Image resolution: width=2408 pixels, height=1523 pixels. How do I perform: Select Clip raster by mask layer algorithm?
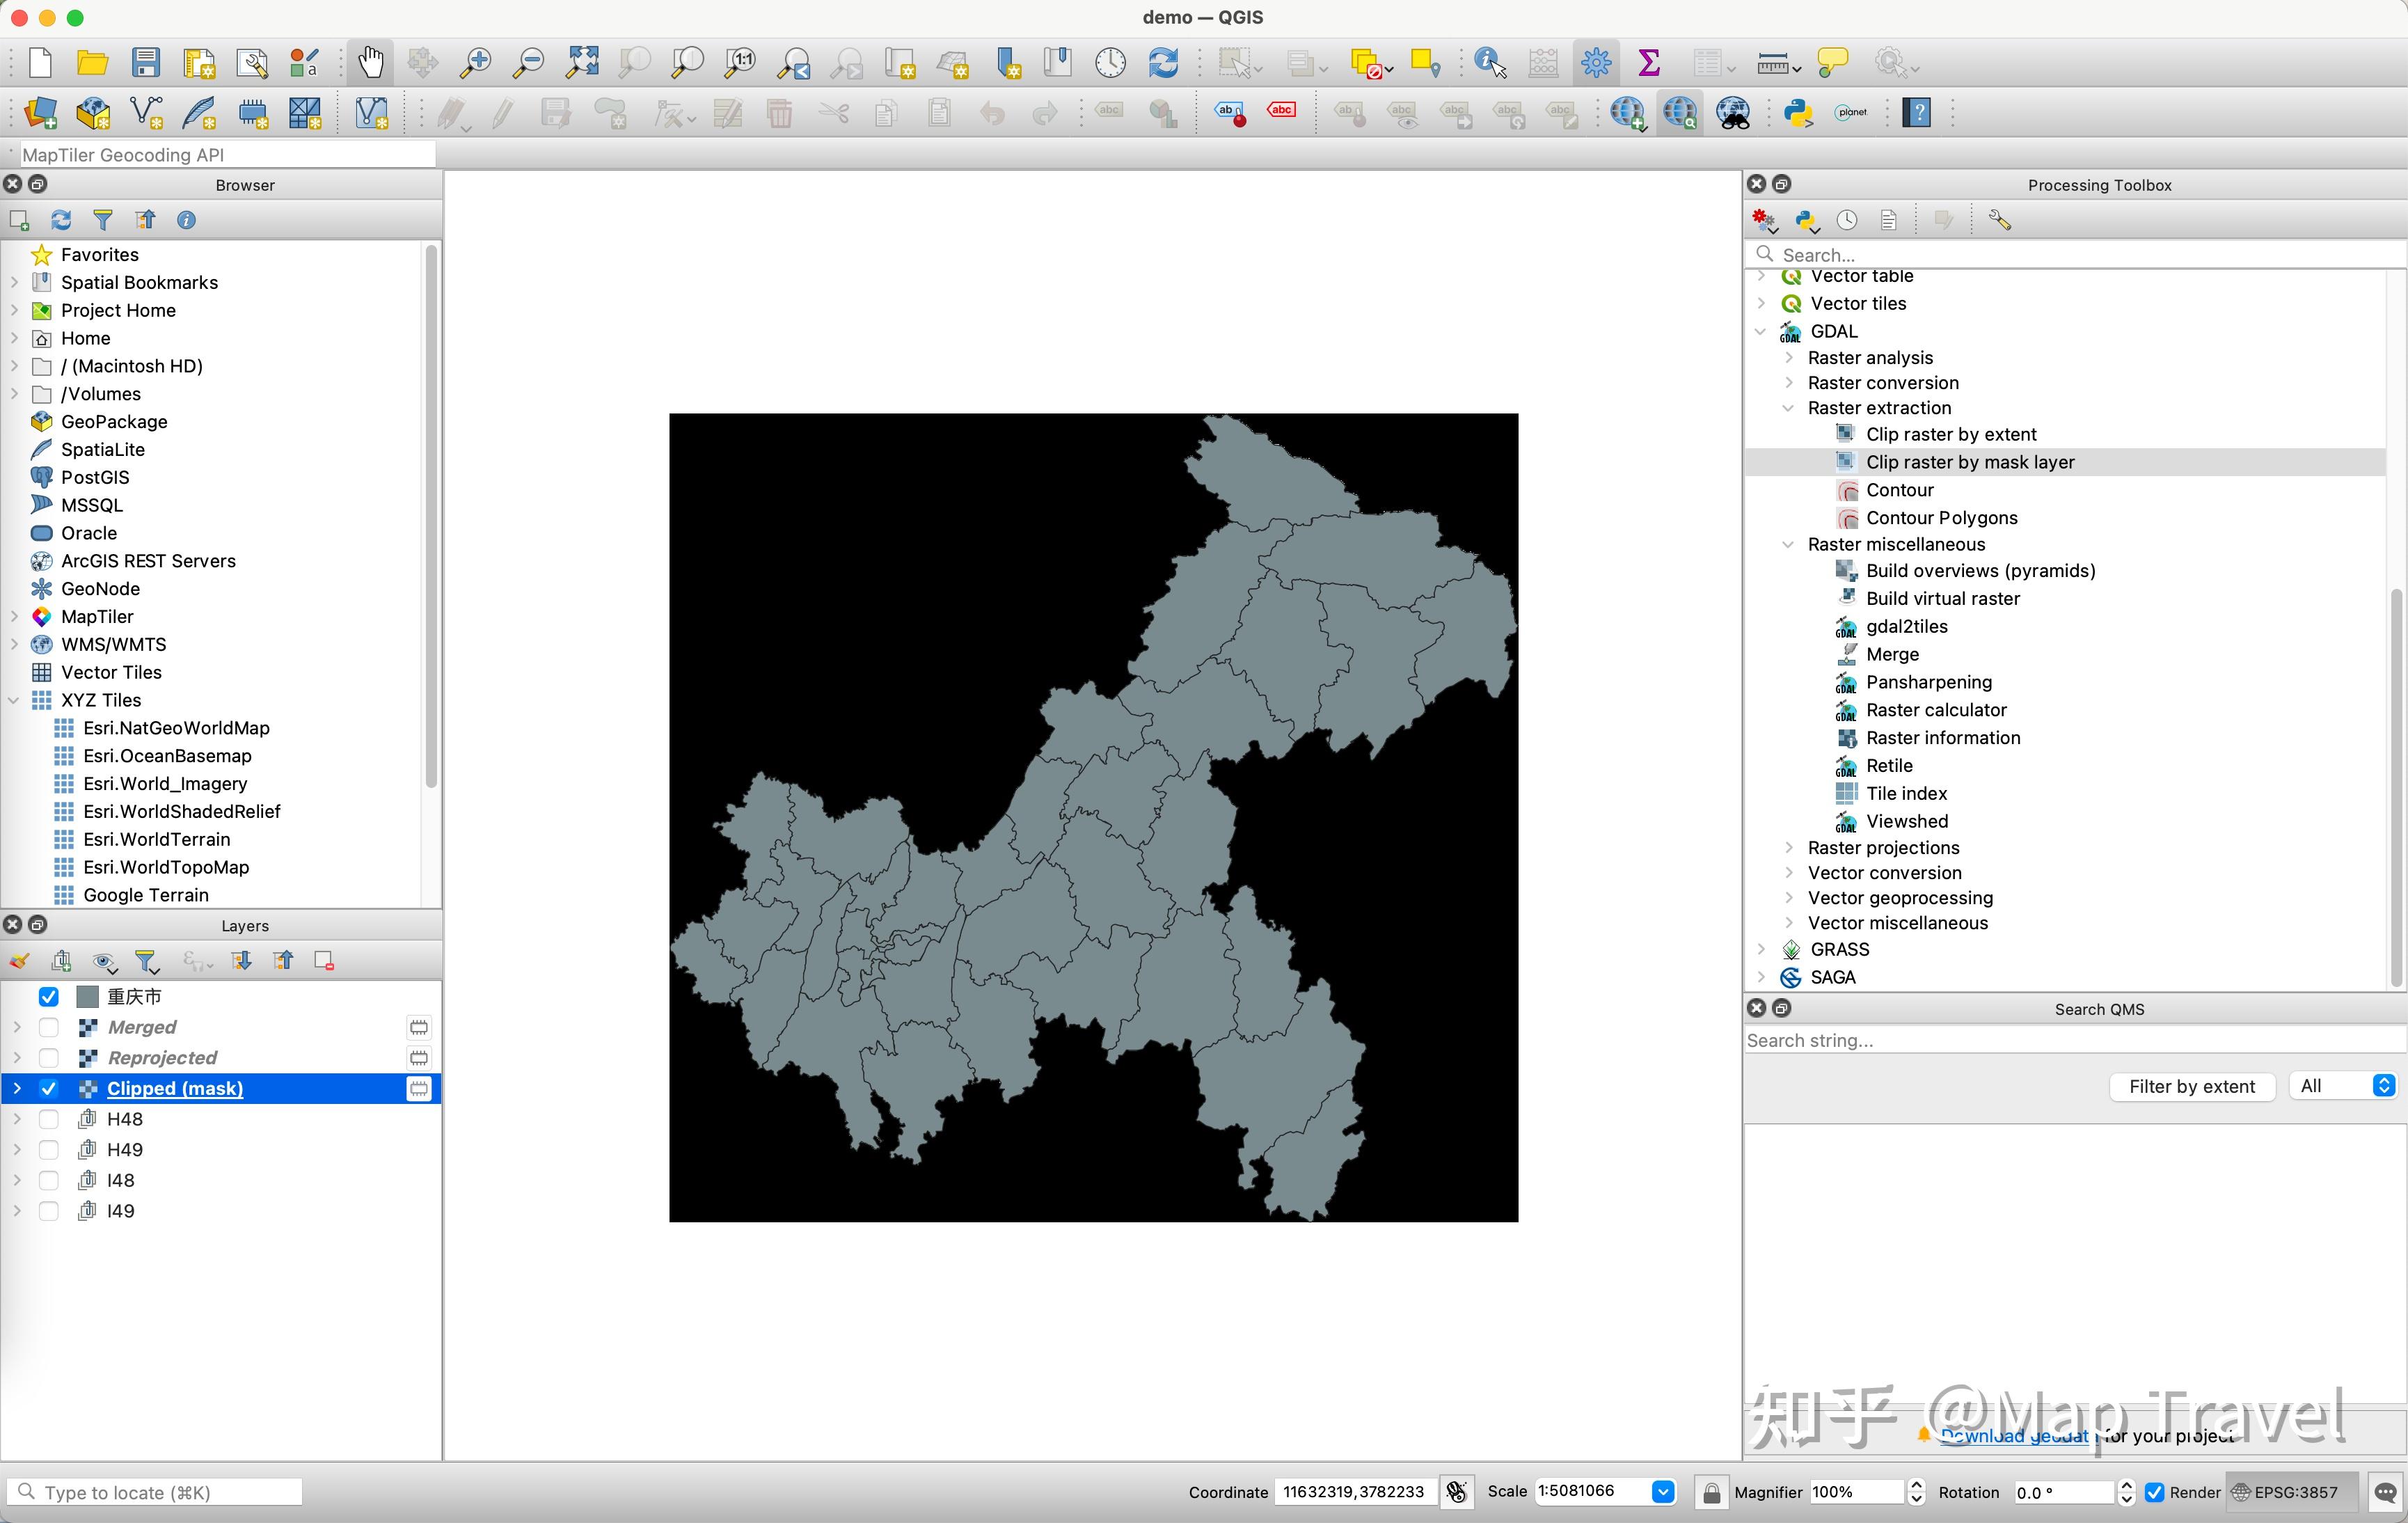pyautogui.click(x=1970, y=461)
